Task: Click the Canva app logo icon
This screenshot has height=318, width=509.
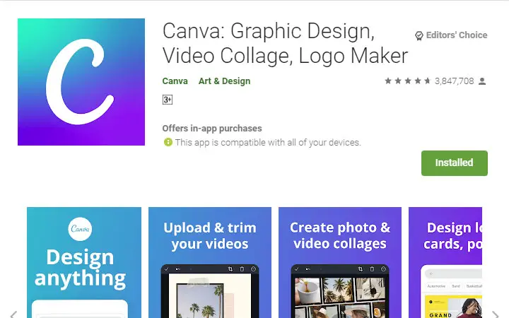Action: [x=81, y=82]
